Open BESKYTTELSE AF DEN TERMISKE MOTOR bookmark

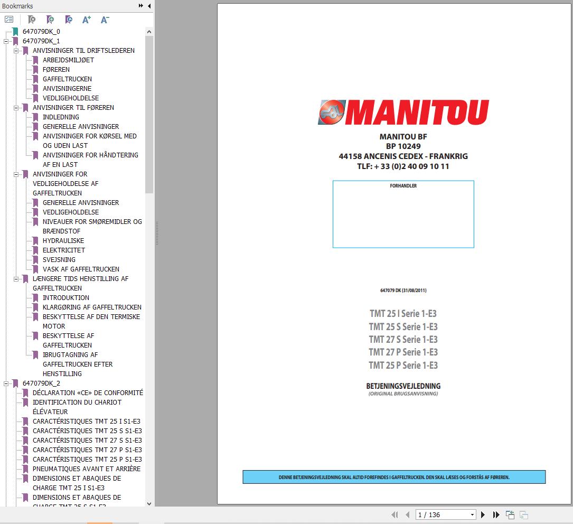pos(91,321)
